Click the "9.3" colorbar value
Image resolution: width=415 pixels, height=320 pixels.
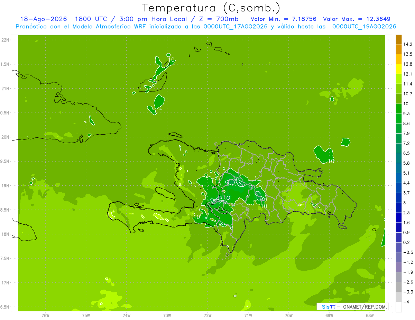pyautogui.click(x=407, y=114)
